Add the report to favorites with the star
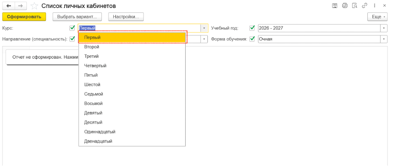The height and width of the screenshot is (166, 393). click(34, 6)
